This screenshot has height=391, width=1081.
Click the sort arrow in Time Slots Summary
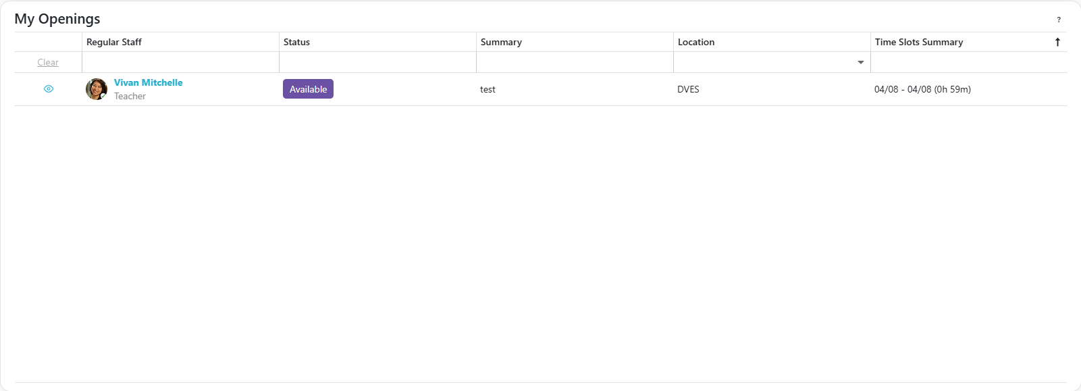tap(1057, 42)
